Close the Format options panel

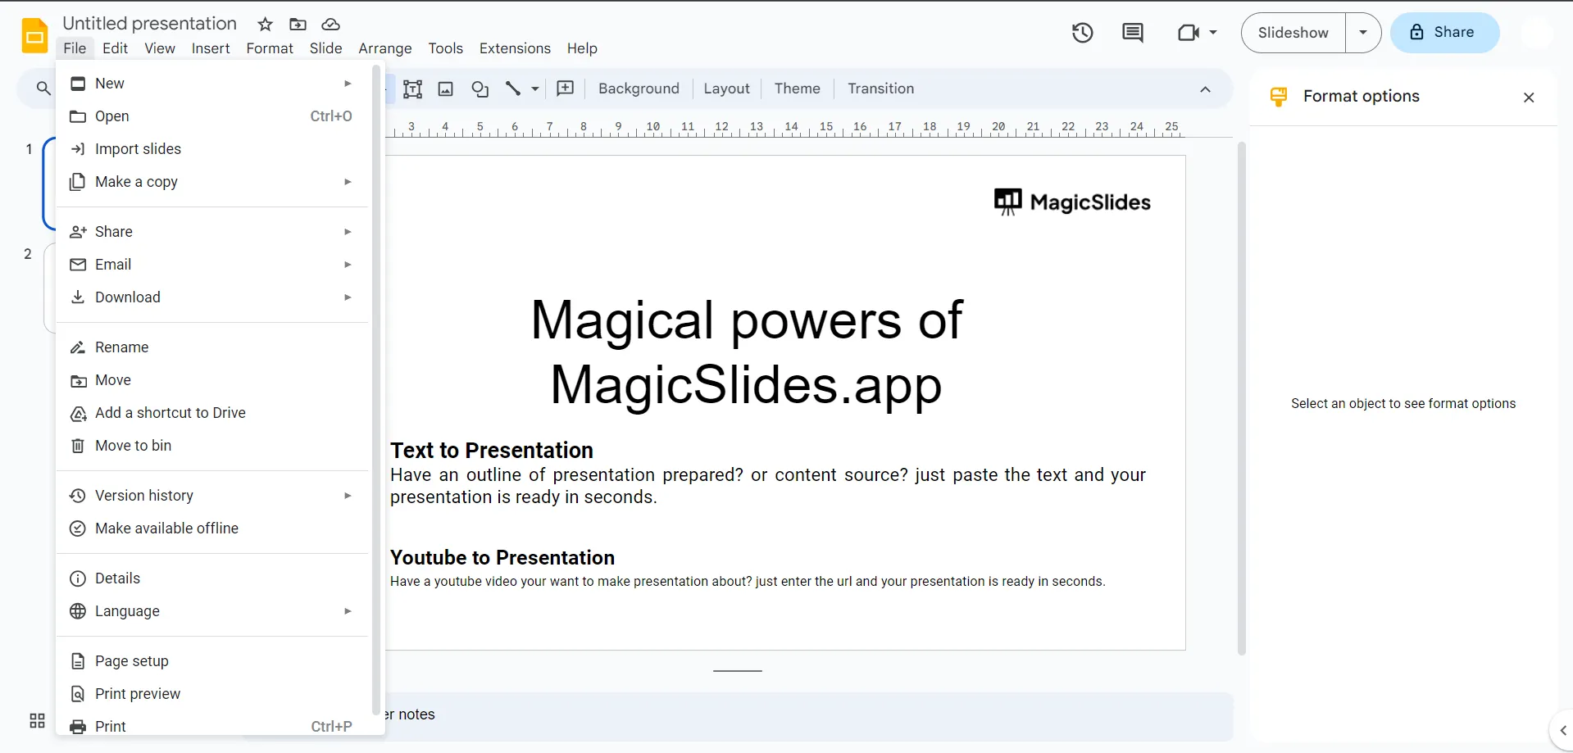1528,98
